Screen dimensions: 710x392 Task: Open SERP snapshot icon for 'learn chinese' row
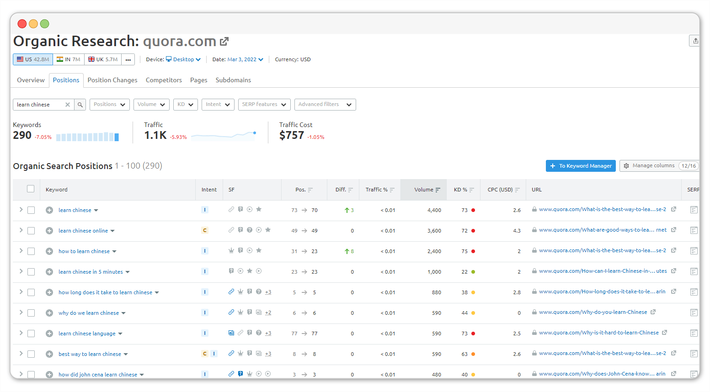coord(694,210)
